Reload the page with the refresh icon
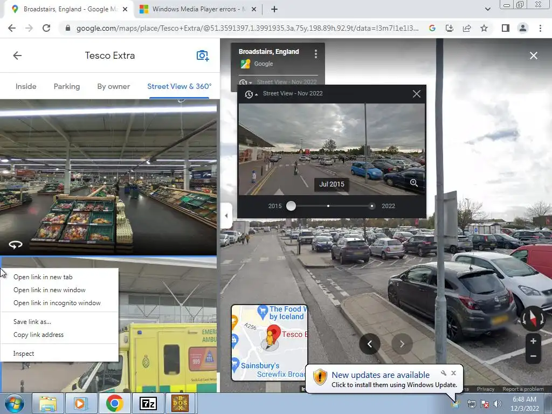This screenshot has width=552, height=414. pos(46,28)
